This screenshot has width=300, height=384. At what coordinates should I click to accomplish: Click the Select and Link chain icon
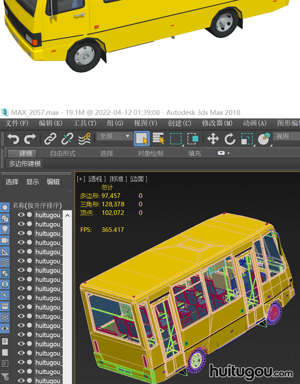click(50, 139)
